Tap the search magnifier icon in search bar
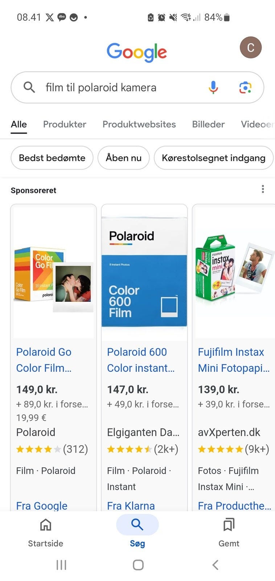 29,88
